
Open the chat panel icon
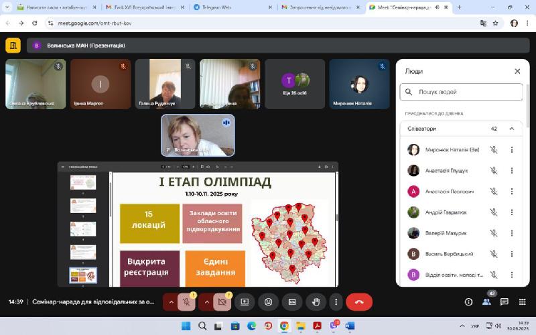(x=505, y=302)
